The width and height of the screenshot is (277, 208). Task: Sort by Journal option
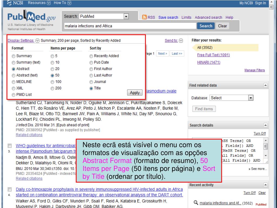(91, 82)
